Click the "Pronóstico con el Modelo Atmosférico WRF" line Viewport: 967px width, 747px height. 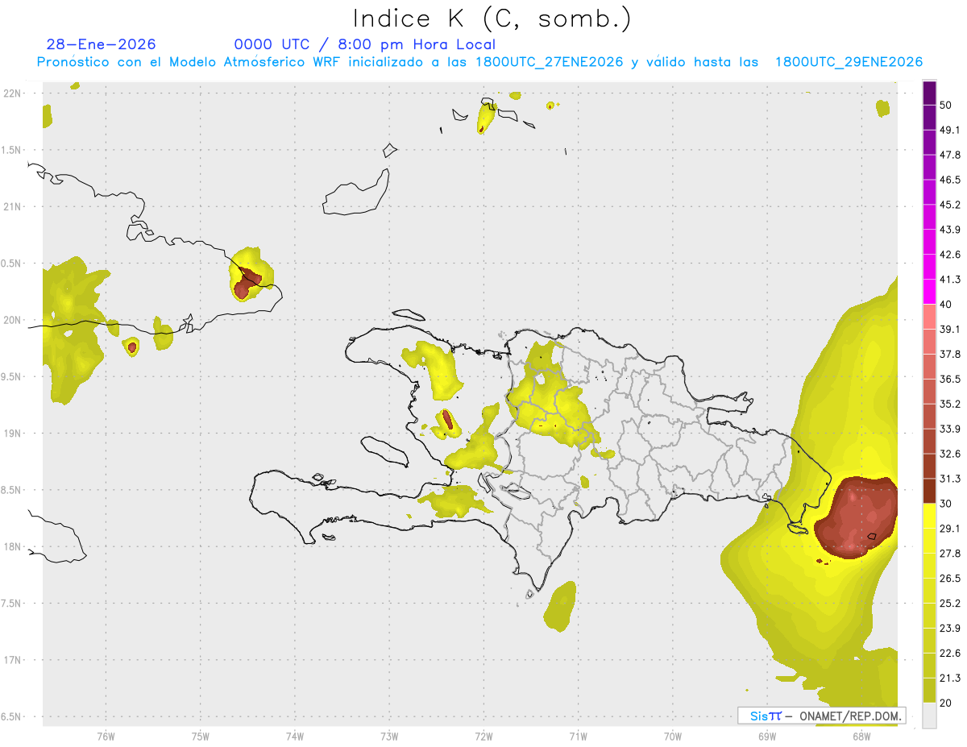coord(479,61)
